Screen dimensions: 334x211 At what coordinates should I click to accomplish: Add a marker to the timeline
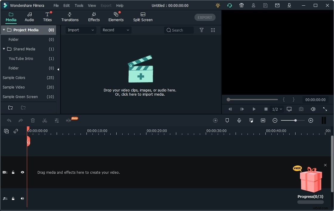tap(227, 120)
